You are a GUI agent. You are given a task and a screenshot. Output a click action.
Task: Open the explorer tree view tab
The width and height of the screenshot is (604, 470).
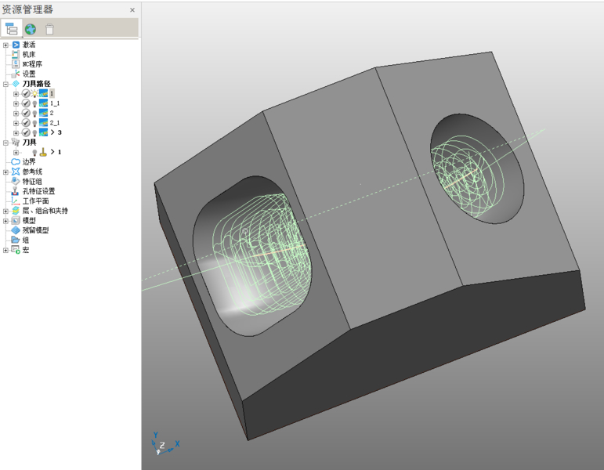tap(11, 29)
